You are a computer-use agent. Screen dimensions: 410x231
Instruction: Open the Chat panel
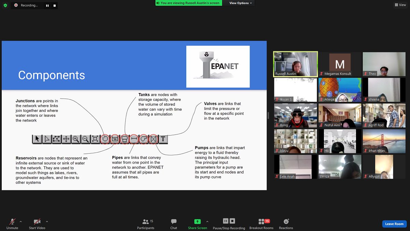(x=174, y=224)
